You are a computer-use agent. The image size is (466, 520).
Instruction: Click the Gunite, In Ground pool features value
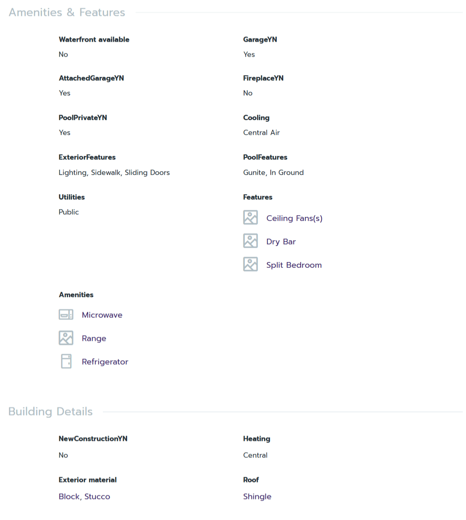(x=273, y=173)
